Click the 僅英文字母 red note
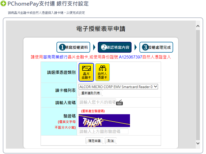Image resolution: width=206 pixels, height=154 pixels. click(x=67, y=122)
